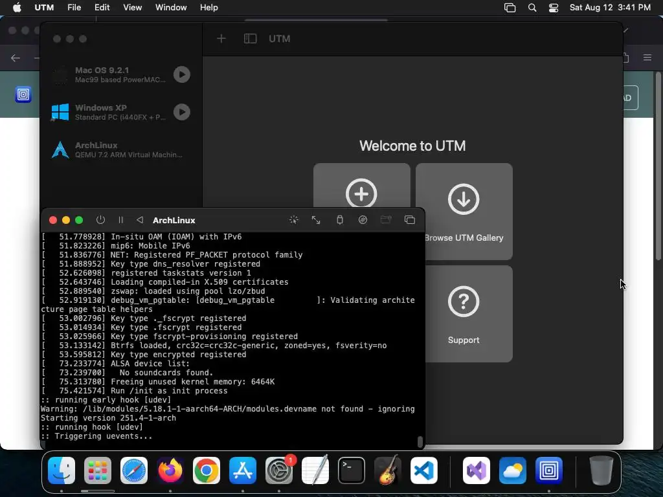The width and height of the screenshot is (663, 497).
Task: Open UTM icon in the Dock
Action: point(549,470)
